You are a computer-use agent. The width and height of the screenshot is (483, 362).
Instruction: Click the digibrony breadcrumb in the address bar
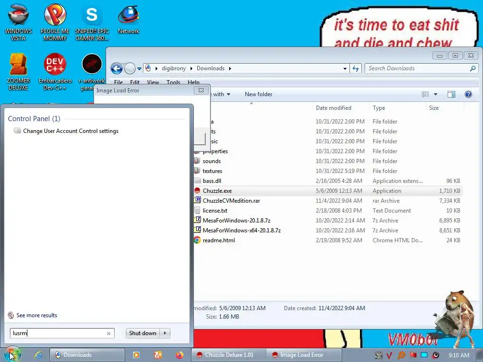coord(174,68)
